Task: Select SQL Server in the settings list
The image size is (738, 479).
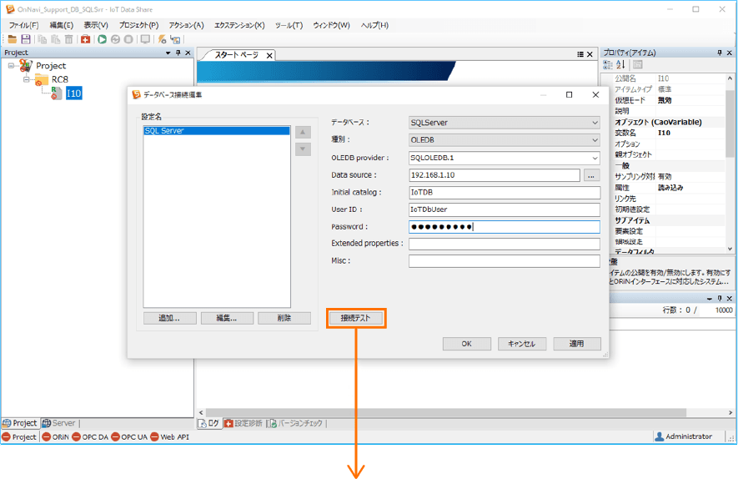Action: (x=216, y=131)
